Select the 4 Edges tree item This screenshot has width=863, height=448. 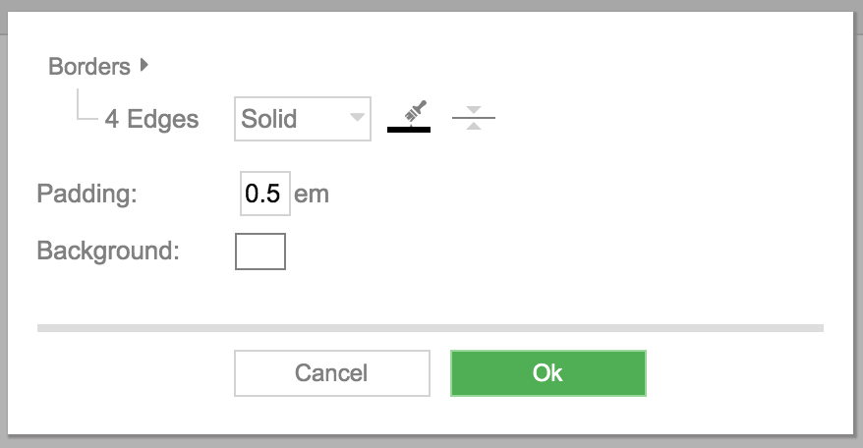152,119
